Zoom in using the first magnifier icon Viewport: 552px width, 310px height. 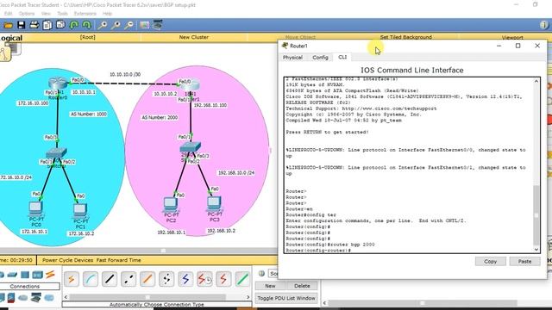103,25
